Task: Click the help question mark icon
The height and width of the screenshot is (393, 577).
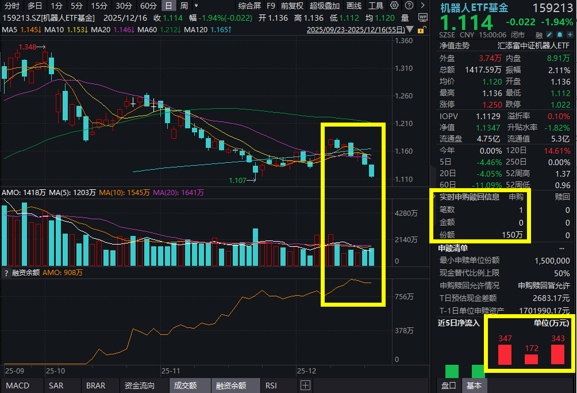Action: 410,6
